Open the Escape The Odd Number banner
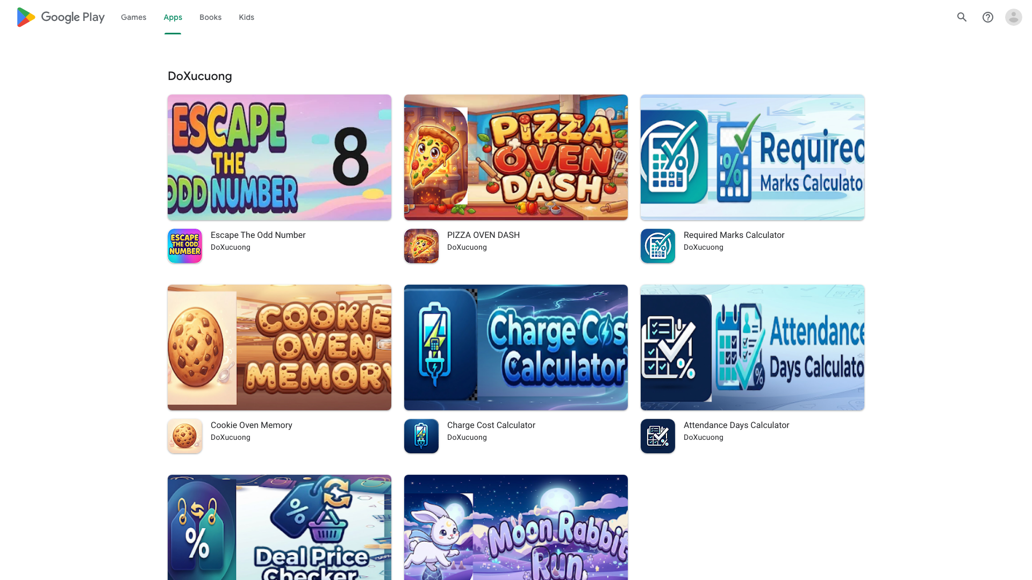 (279, 157)
